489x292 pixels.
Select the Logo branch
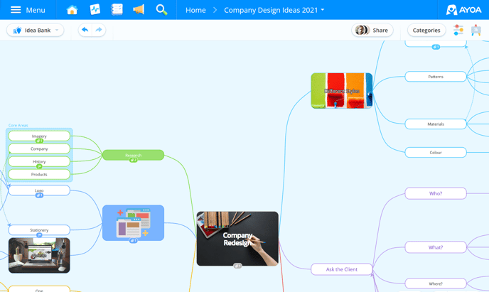pyautogui.click(x=39, y=190)
